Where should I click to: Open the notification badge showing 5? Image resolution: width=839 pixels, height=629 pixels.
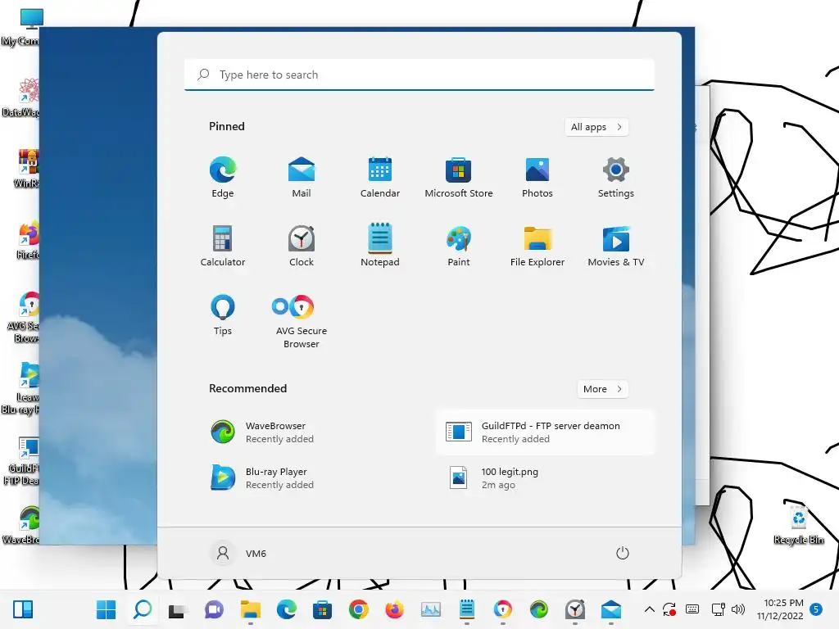(x=816, y=609)
